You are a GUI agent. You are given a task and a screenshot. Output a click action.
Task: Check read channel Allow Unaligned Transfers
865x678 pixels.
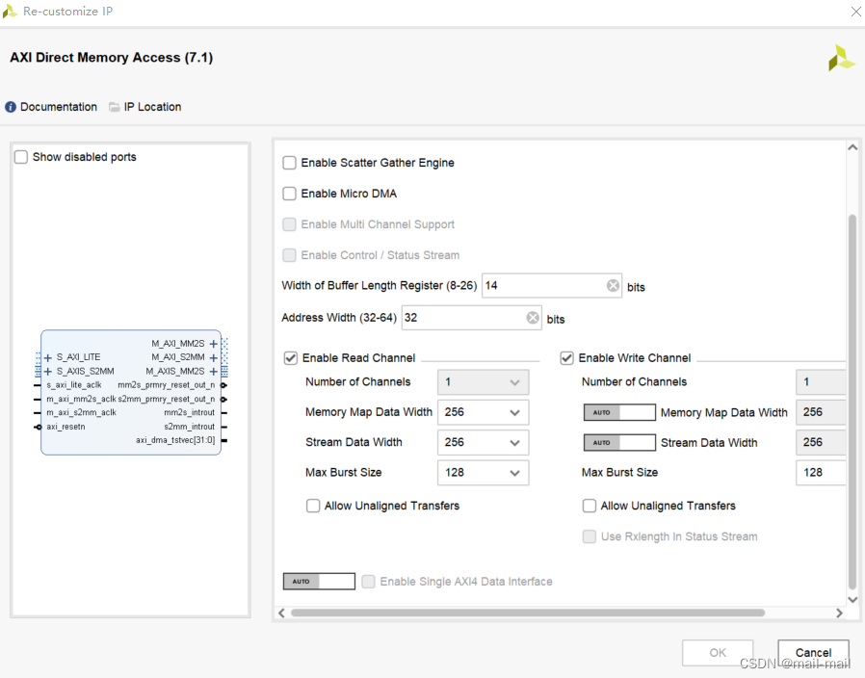(313, 506)
